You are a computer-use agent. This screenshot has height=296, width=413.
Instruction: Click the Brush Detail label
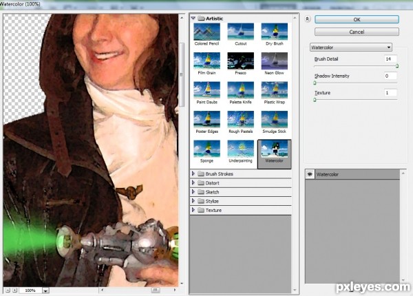coord(326,59)
